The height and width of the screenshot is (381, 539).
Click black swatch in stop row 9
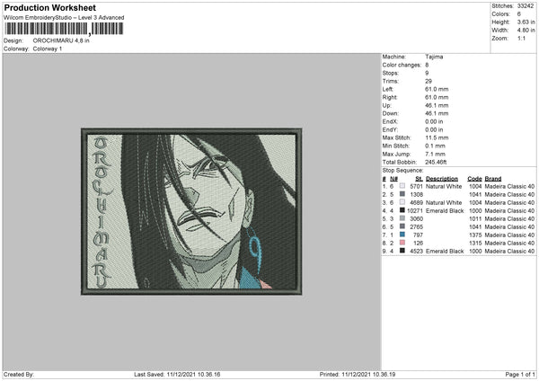[402, 251]
